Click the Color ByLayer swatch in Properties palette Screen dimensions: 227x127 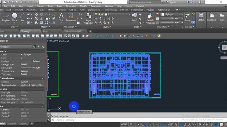tap(22, 54)
